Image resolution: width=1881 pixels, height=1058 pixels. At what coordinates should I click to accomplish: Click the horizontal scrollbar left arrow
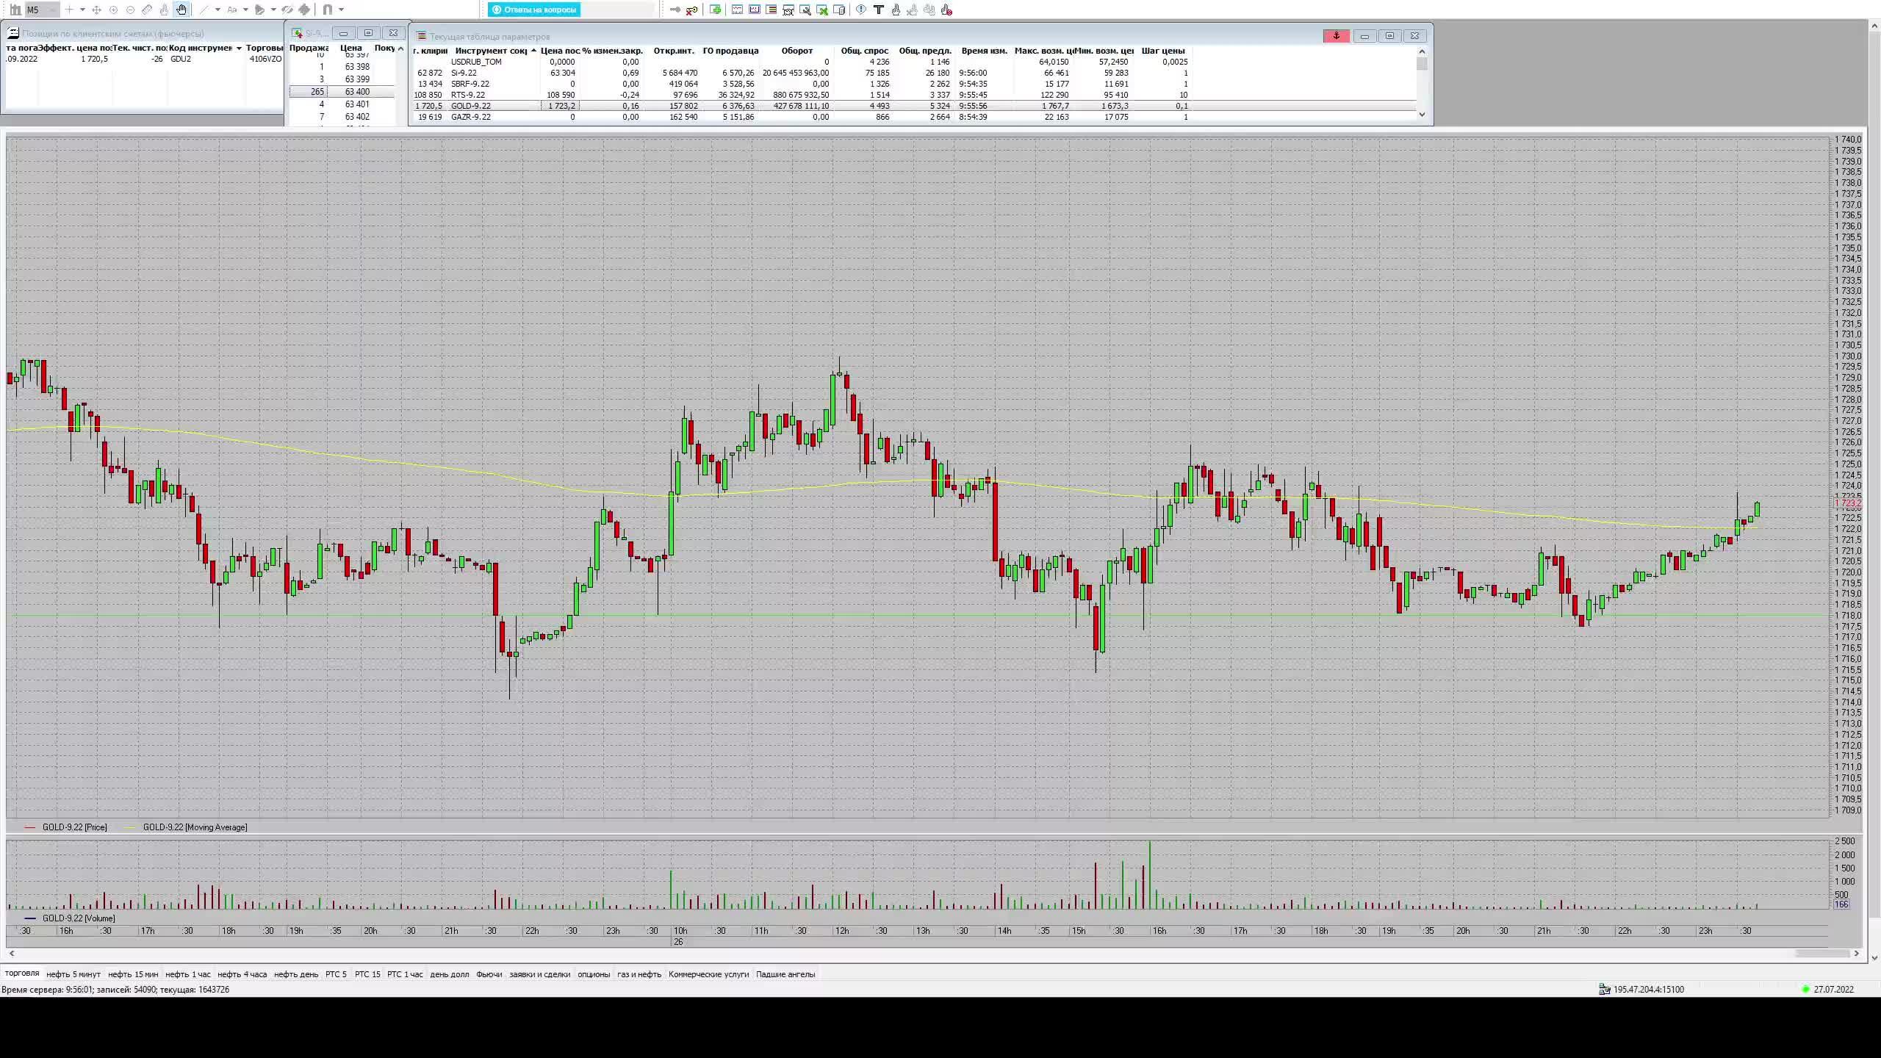pos(11,954)
